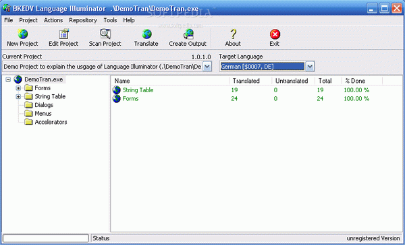
Task: Sort list by the % Done column header
Action: click(x=362, y=81)
